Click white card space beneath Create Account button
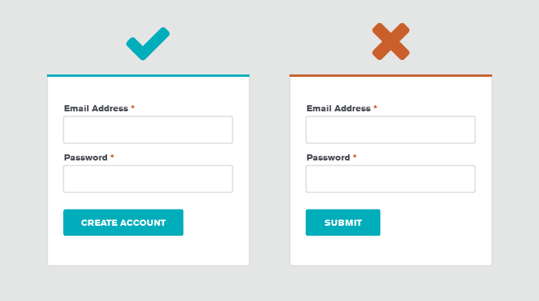Screen dimensions: 539x301 pos(148,250)
